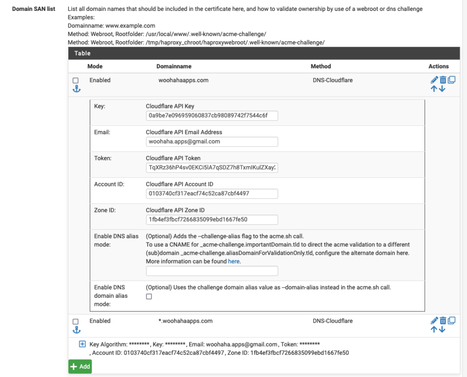Click Enabled mode in woohahaapps.com row
This screenshot has height=377, width=467.
tap(100, 80)
